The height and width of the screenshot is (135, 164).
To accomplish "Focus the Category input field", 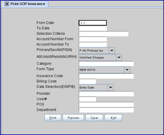I will pyautogui.click(x=106, y=64).
